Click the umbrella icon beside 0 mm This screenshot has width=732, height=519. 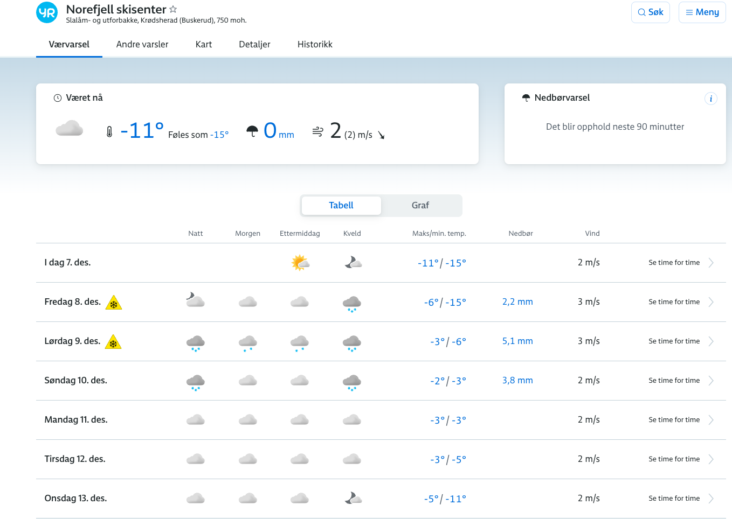pyautogui.click(x=252, y=131)
